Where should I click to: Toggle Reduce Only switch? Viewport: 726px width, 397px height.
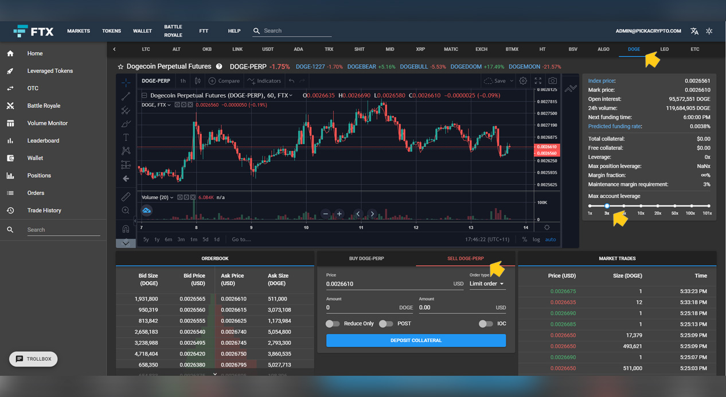tap(333, 324)
